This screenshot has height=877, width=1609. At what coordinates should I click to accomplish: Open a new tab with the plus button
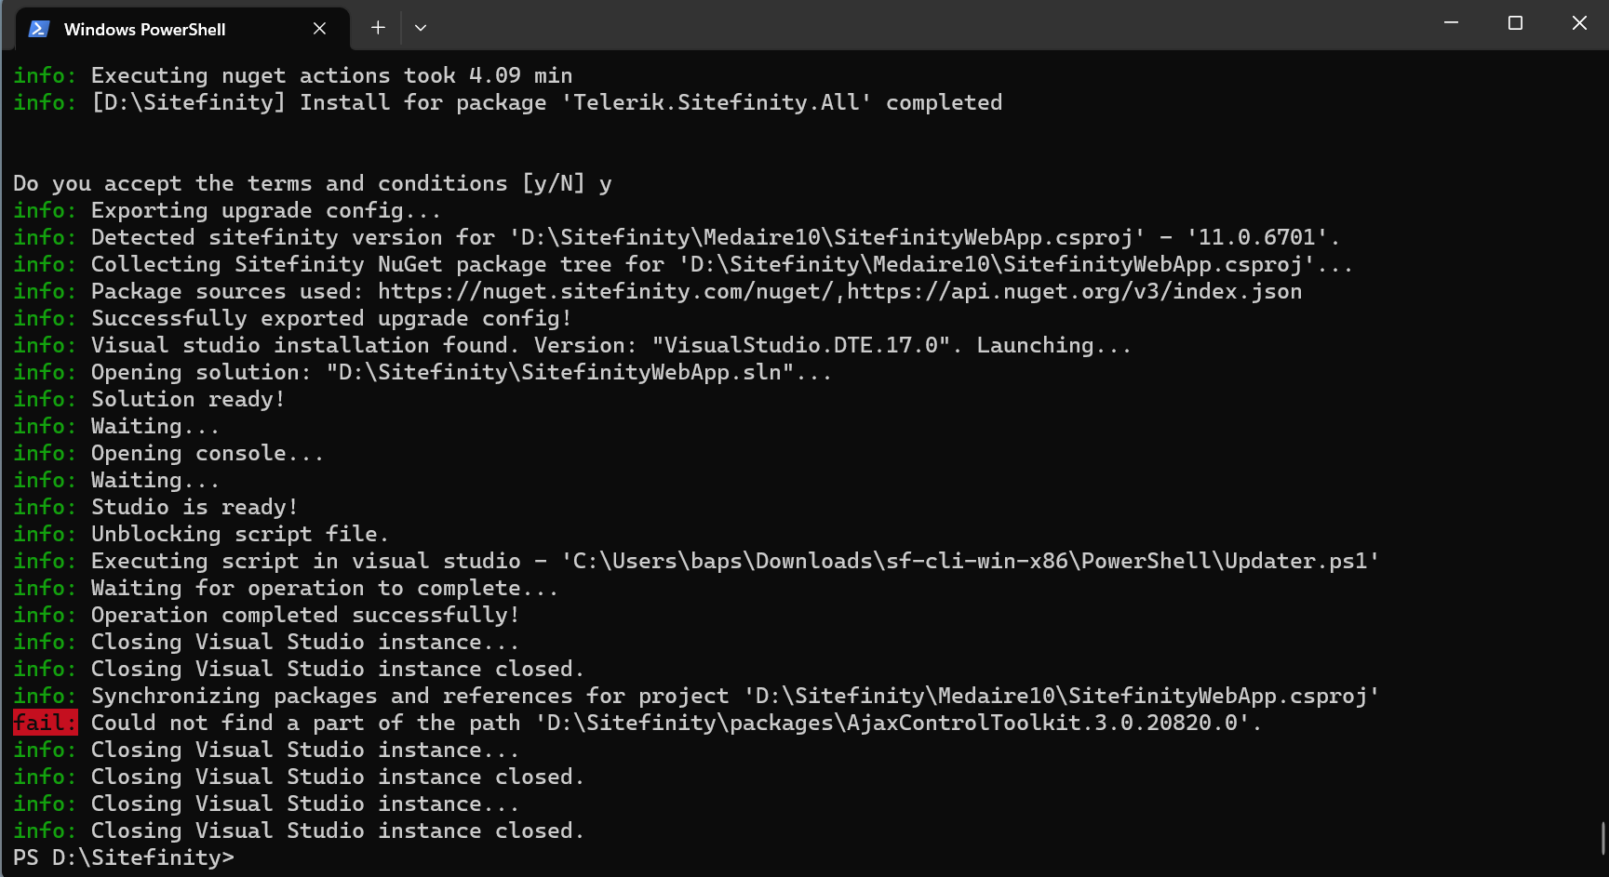[378, 28]
